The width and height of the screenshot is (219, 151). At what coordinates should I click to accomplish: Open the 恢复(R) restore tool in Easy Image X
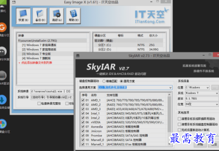(x=23, y=16)
